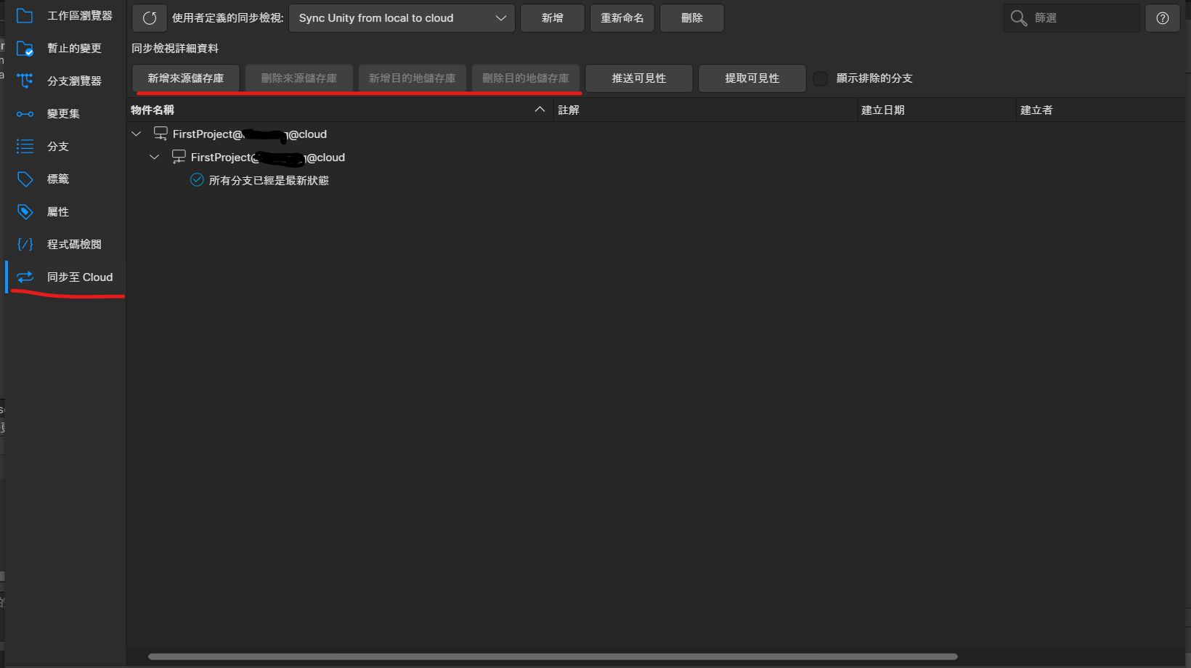Screen dimensions: 1191x668
Task: Click the 提取可見性 button
Action: pos(752,78)
